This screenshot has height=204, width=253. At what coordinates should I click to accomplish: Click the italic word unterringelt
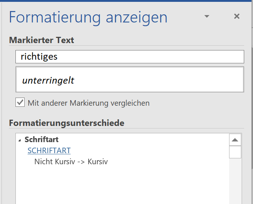tap(48, 80)
